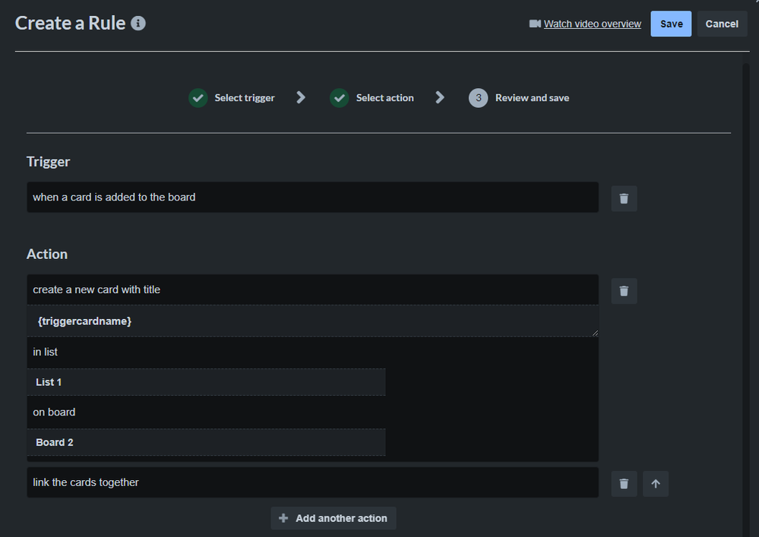Click the 'on board' label
Screen dimensions: 759x537
coord(54,412)
